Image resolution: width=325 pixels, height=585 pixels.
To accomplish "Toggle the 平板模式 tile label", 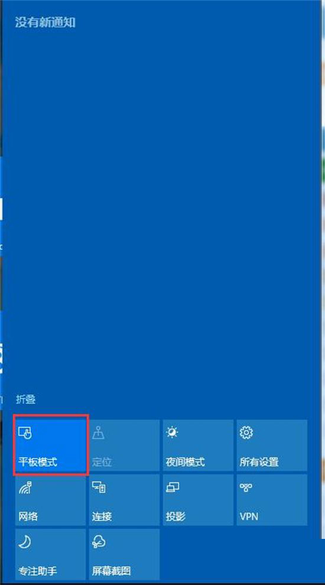I will [38, 462].
